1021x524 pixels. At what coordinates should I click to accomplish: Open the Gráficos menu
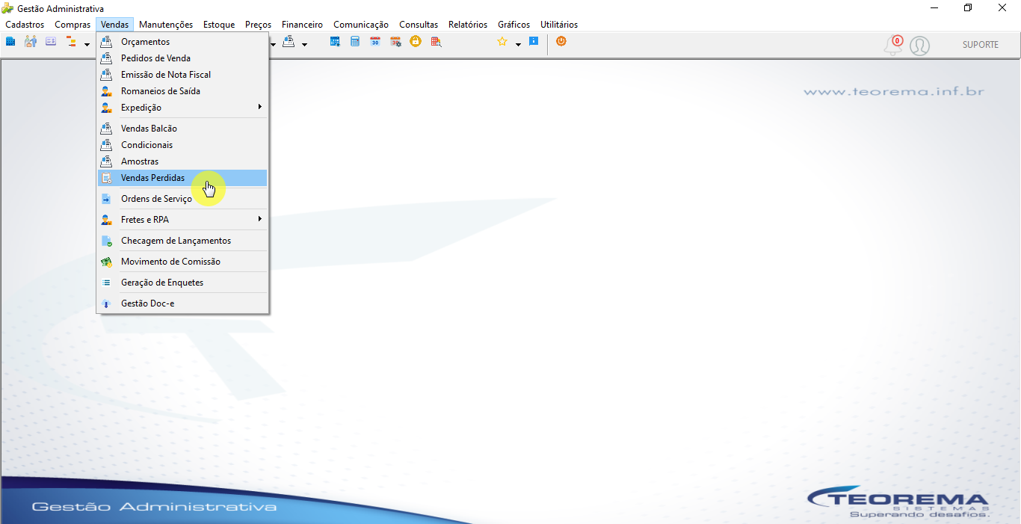(x=514, y=25)
